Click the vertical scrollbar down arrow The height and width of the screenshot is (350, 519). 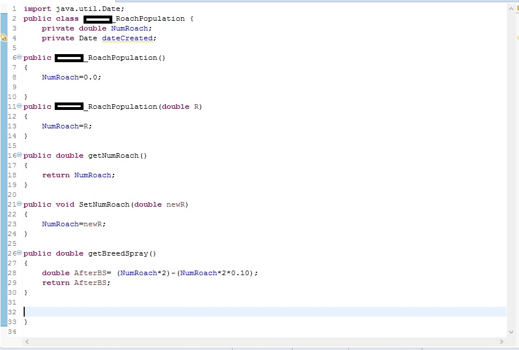(511, 332)
